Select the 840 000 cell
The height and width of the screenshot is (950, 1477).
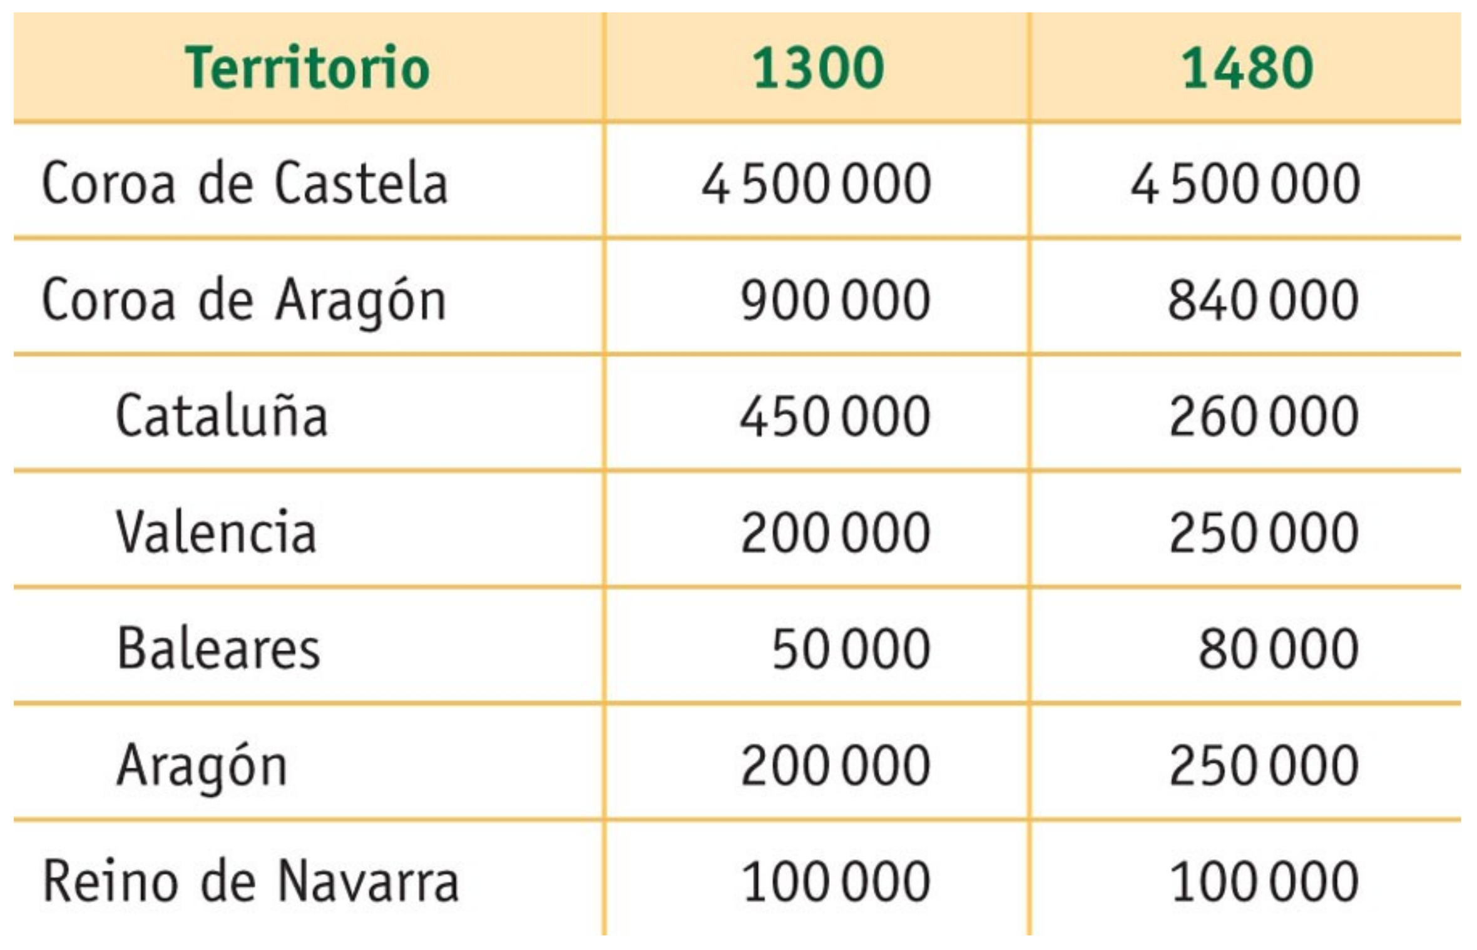pos(1264,300)
